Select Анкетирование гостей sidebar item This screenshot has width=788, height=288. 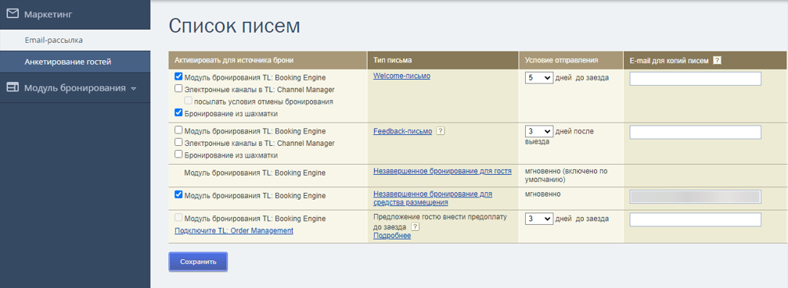[75, 62]
